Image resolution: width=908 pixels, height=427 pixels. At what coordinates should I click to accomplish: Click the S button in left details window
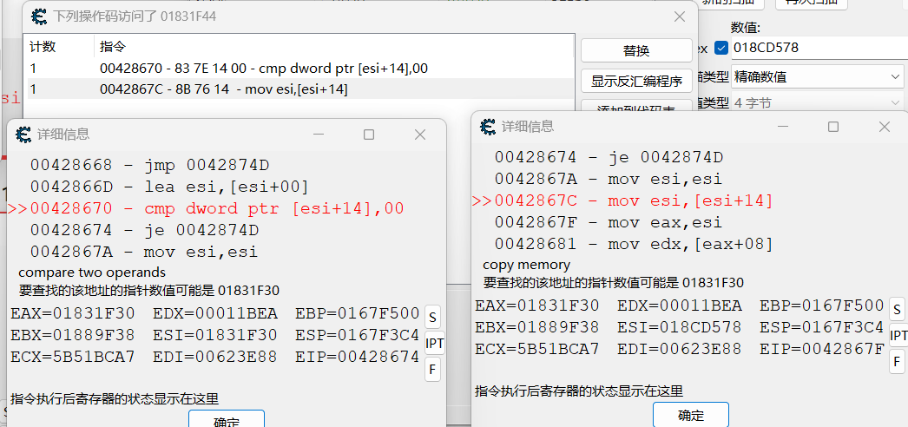[x=434, y=314]
